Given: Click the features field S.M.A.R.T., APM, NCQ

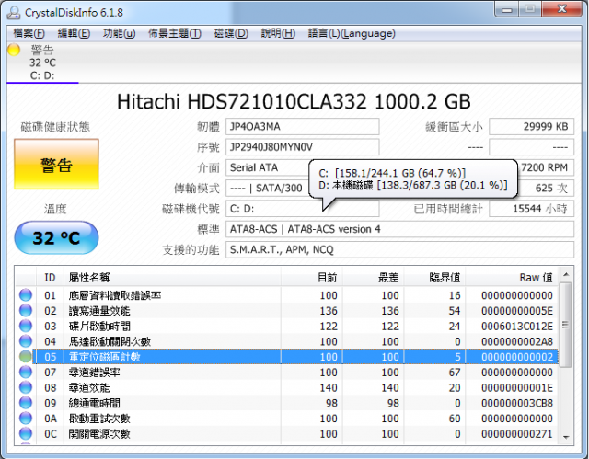Looking at the screenshot, I should click(399, 249).
